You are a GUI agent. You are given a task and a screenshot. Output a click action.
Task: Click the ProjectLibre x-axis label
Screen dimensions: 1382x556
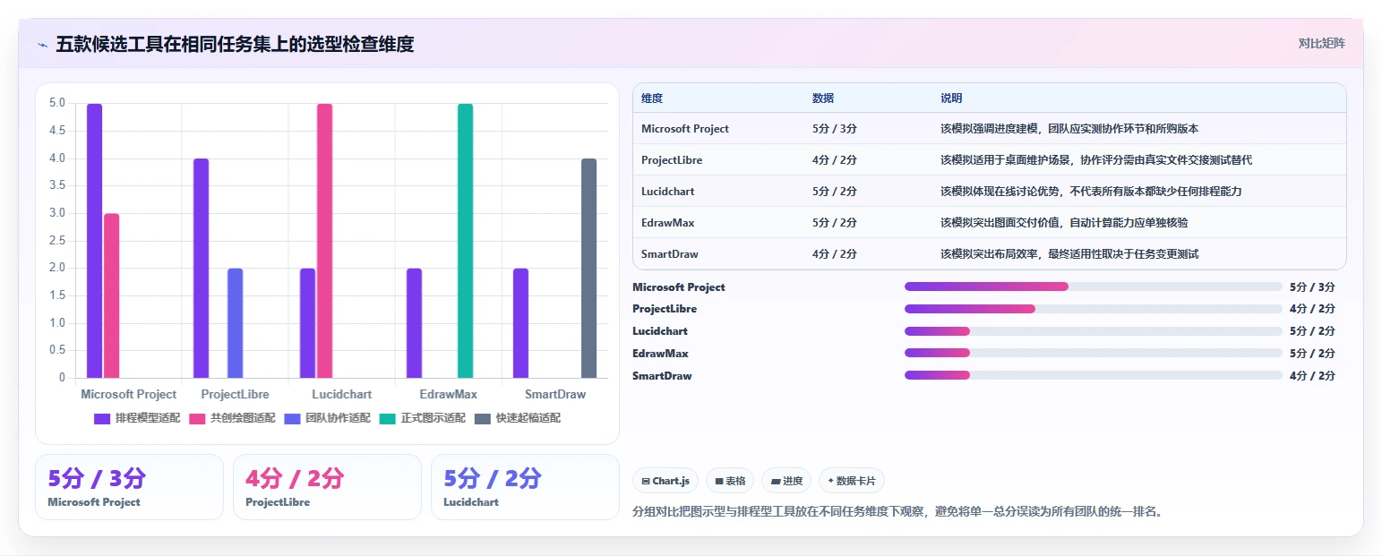(x=235, y=394)
